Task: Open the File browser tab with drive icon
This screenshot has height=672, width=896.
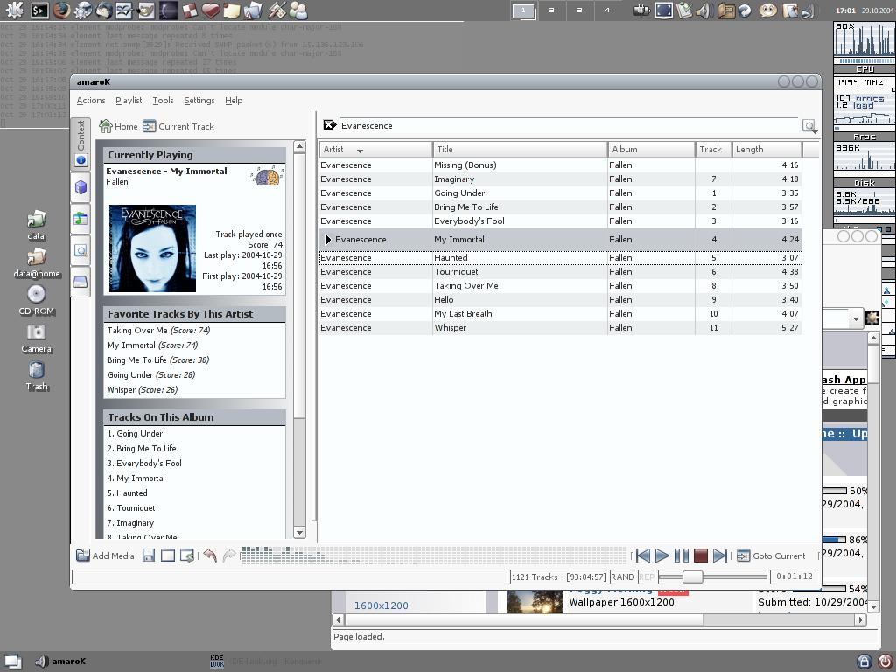Action: [80, 282]
